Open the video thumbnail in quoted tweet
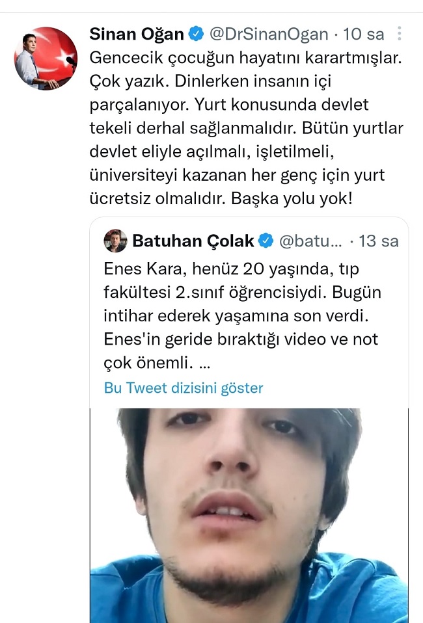The image size is (423, 623). coord(249,515)
